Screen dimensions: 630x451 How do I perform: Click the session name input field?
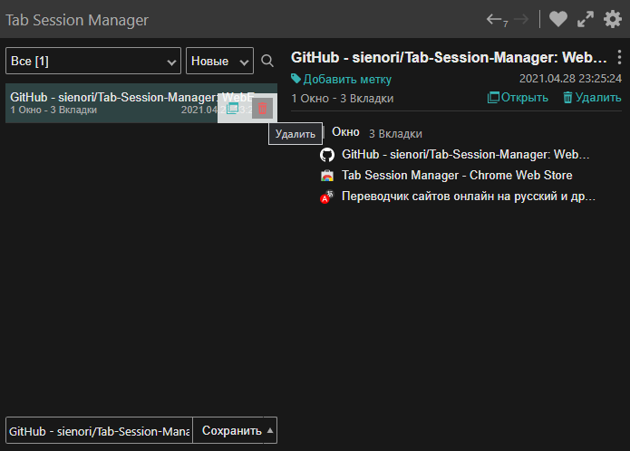(x=99, y=430)
